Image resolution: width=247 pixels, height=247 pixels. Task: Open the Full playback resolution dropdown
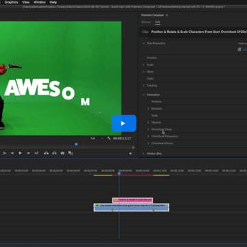coord(97,139)
